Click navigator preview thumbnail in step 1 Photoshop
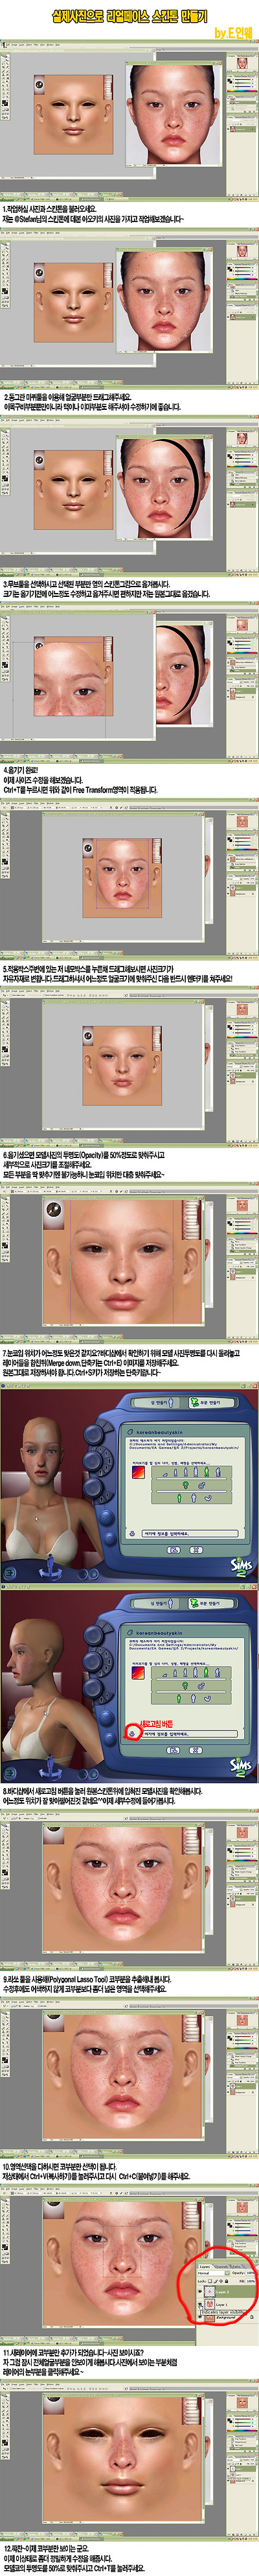Image resolution: width=259 pixels, height=2576 pixels. click(241, 64)
